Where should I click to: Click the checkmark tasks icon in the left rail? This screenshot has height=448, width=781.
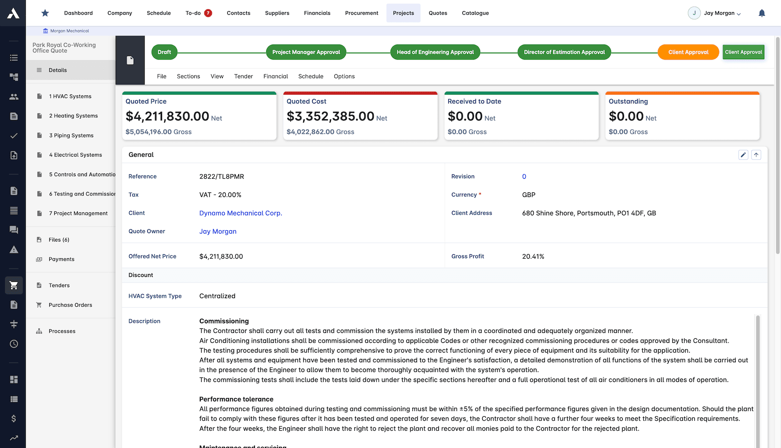click(14, 135)
